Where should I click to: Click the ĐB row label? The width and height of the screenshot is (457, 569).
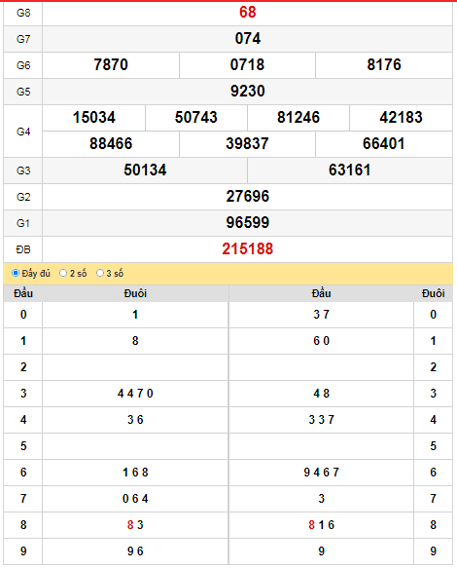(23, 249)
